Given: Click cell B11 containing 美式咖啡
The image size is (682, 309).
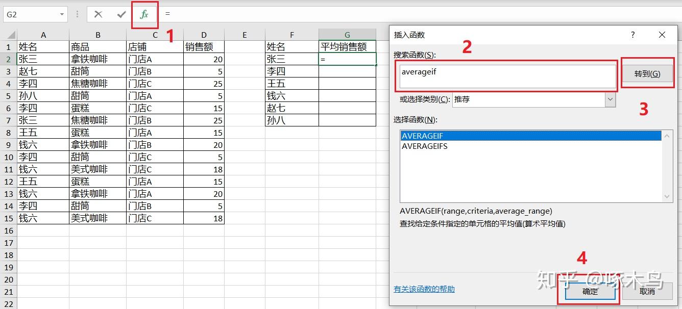Looking at the screenshot, I should click(x=98, y=169).
